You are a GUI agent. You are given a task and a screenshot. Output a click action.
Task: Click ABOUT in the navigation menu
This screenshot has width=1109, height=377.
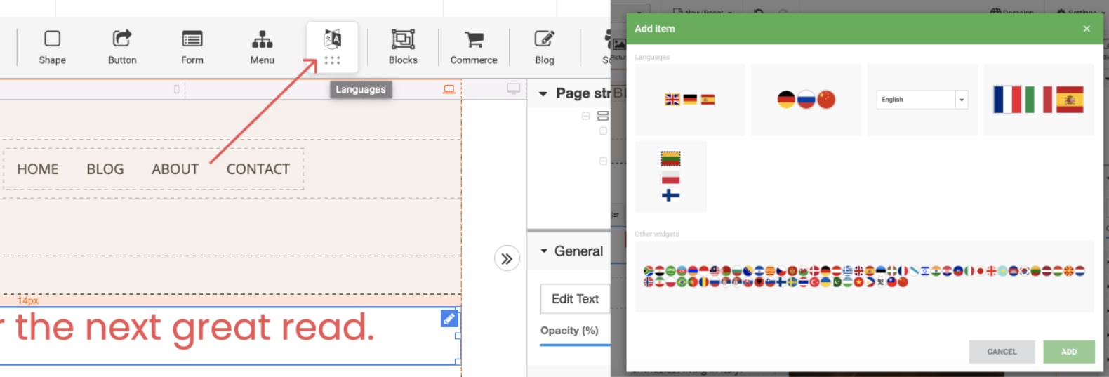coord(175,169)
